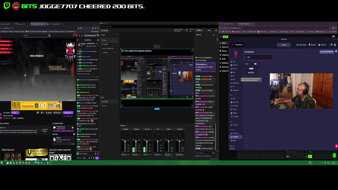
Task: Open Twitch chat settings gear icon
Action: [94, 158]
